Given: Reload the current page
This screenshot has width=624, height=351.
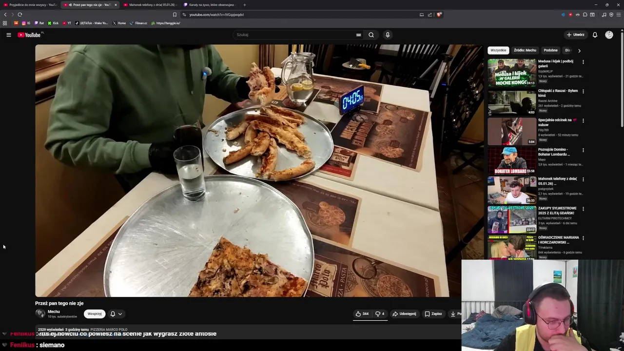Looking at the screenshot, I should (20, 15).
